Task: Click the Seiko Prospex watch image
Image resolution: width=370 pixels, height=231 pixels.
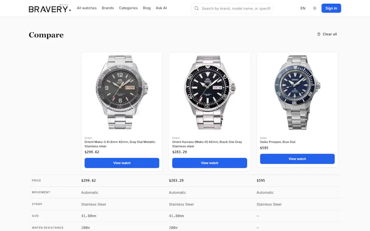Action: coord(297,92)
